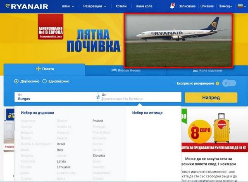Click the Ryanair logo

(x=26, y=6)
